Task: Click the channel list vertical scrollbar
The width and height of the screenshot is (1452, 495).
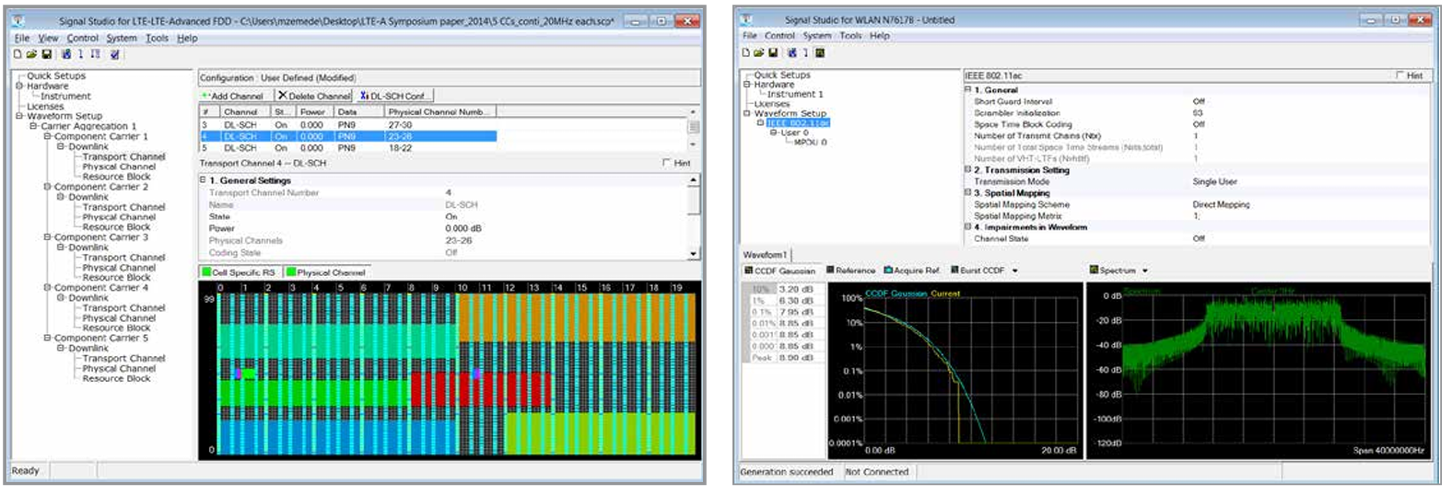Action: click(x=694, y=128)
